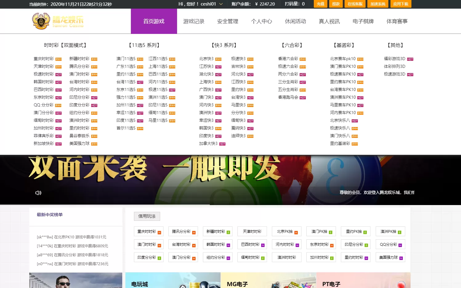Click the 信用玩法 button
The width and height of the screenshot is (461, 288).
point(147,216)
